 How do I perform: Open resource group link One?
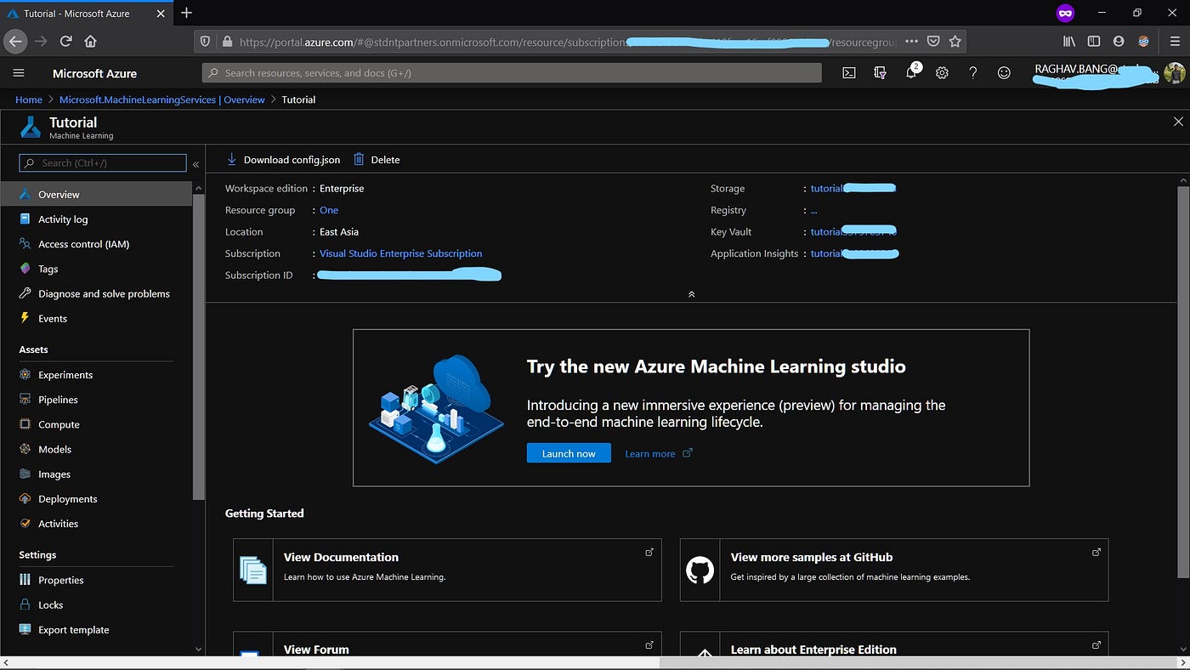329,210
